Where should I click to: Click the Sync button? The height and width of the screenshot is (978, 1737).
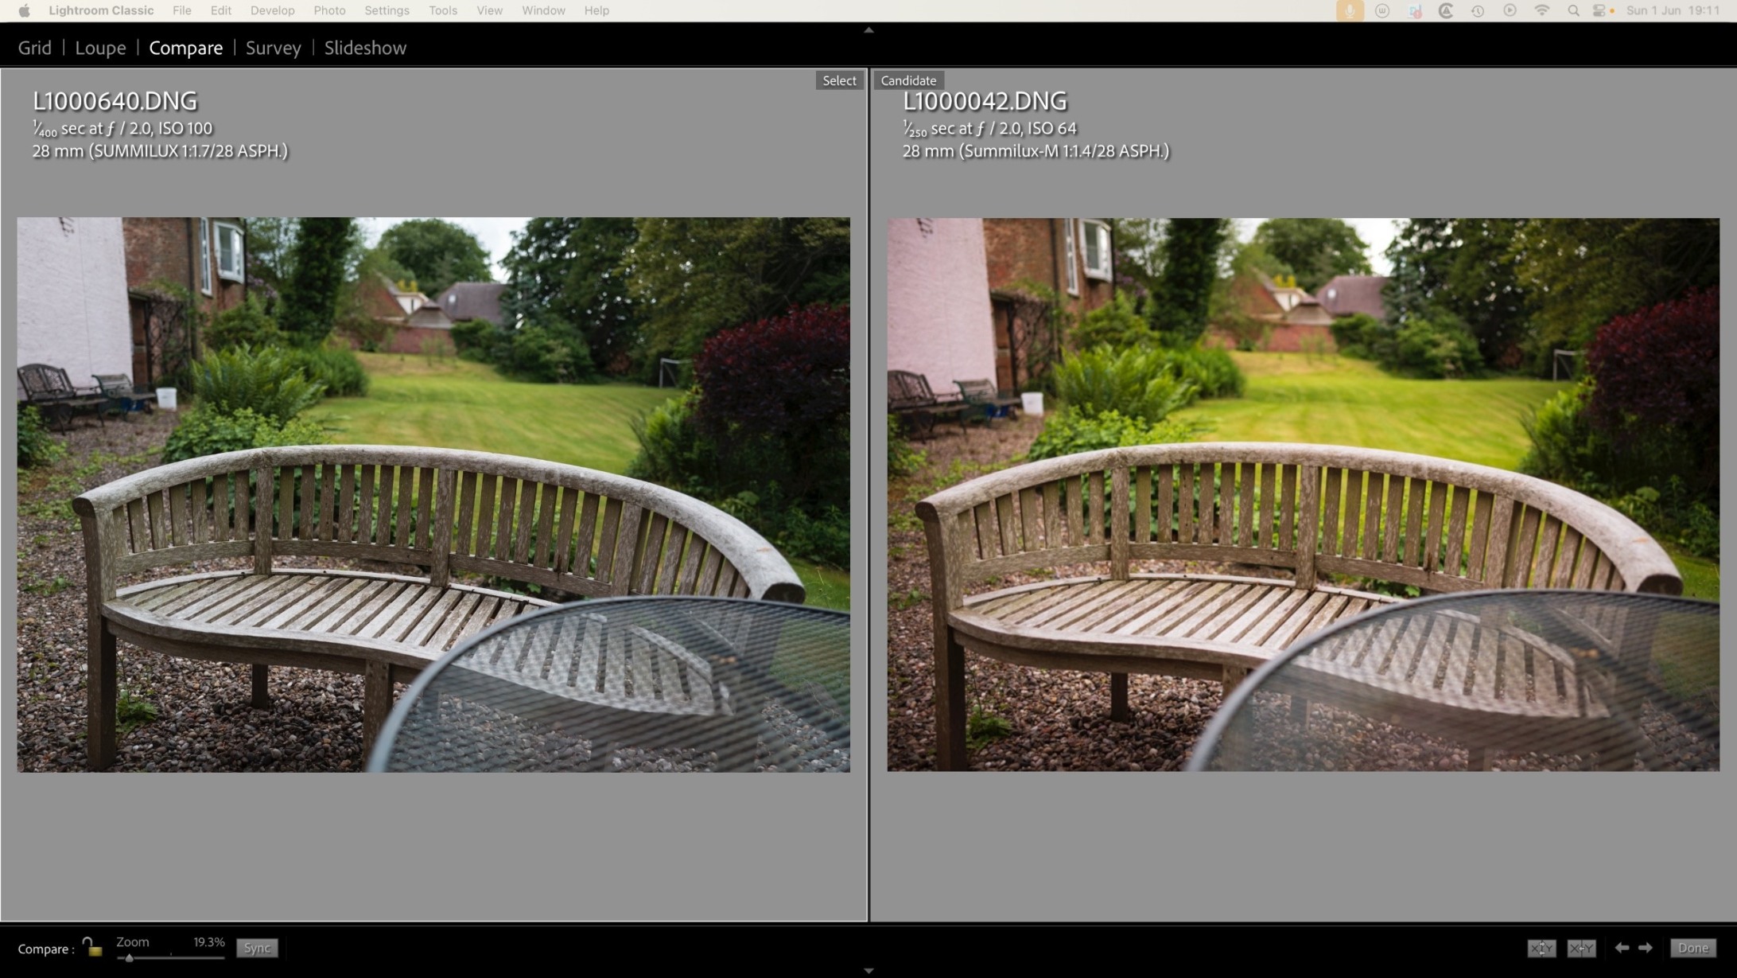[x=257, y=948]
